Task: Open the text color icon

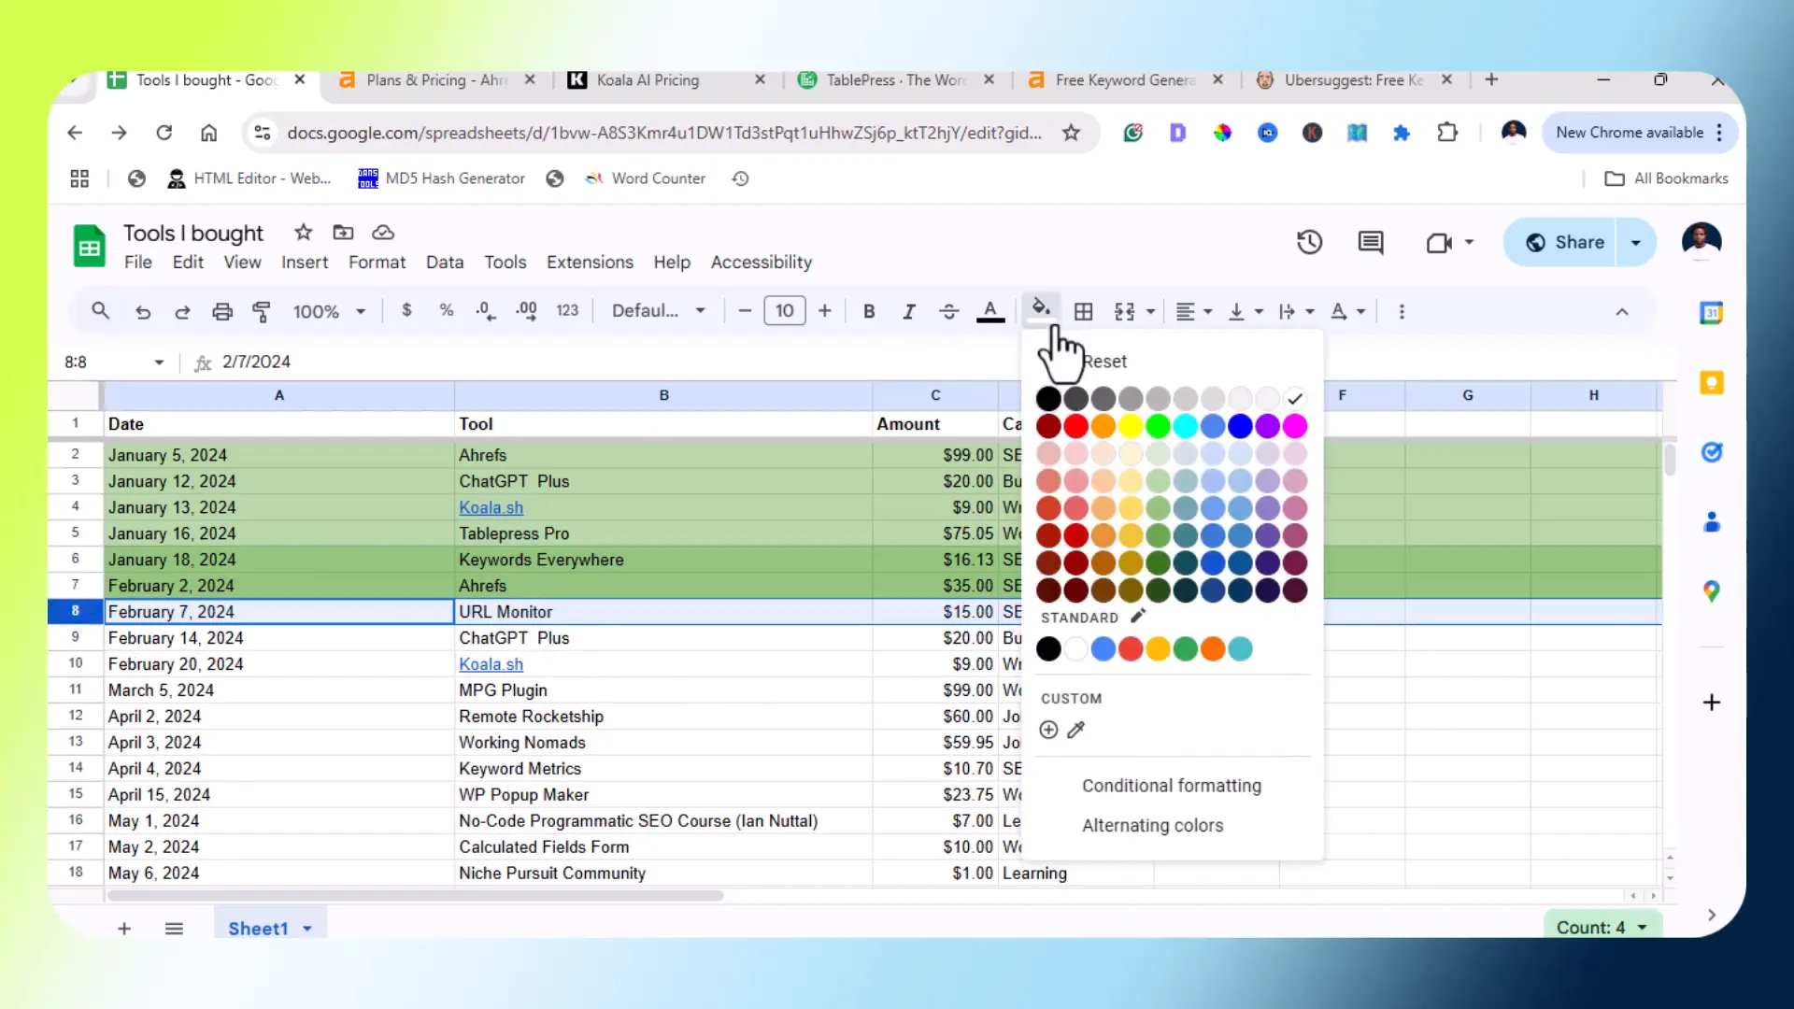Action: click(990, 311)
